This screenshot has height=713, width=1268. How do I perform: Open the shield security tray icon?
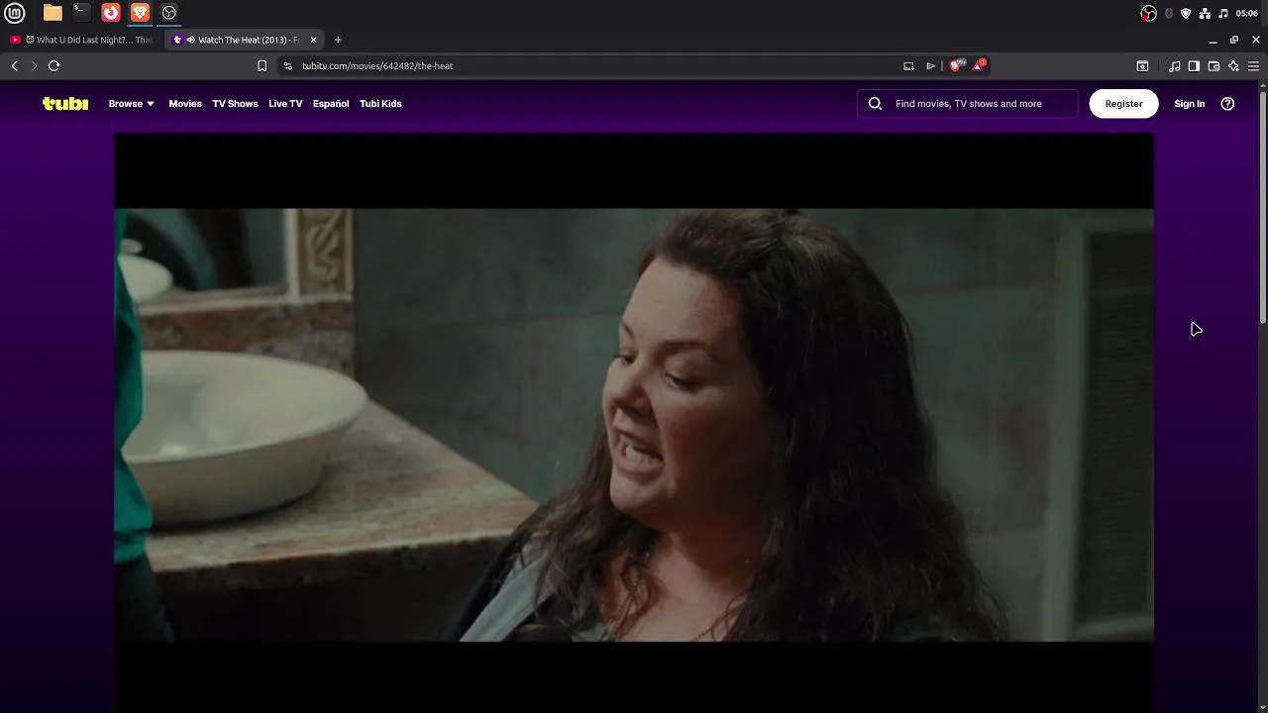[1186, 13]
